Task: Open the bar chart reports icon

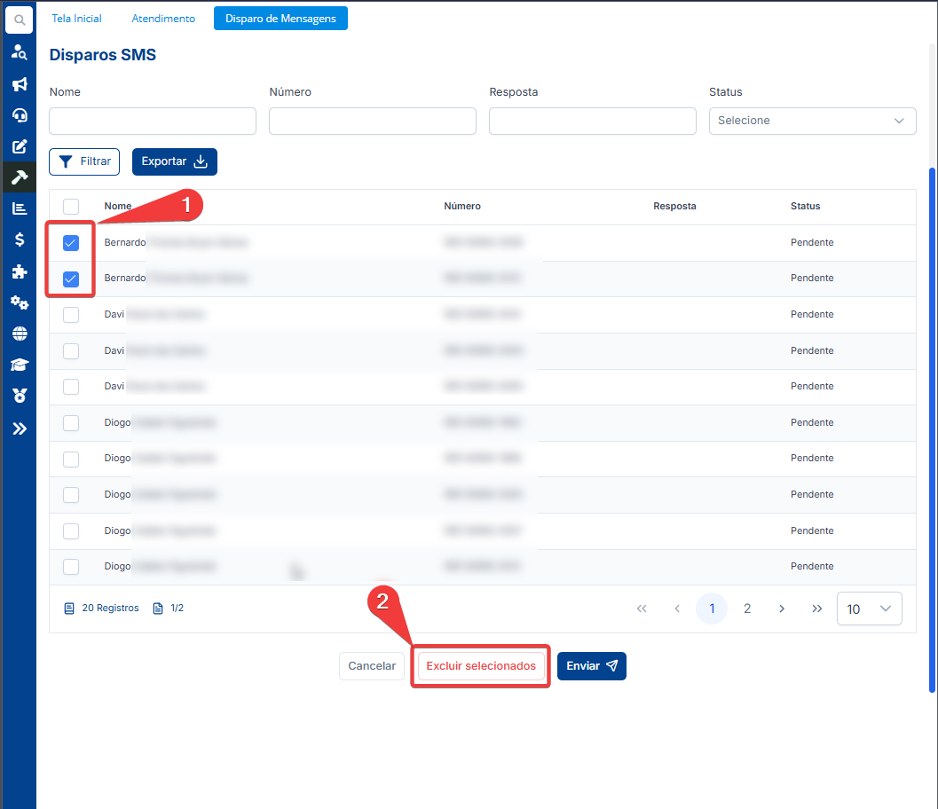Action: [20, 208]
